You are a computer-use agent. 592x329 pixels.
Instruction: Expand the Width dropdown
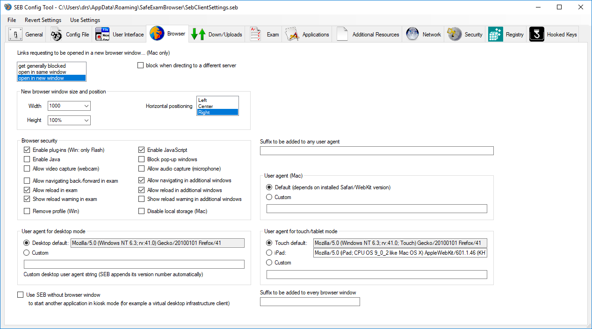click(87, 106)
